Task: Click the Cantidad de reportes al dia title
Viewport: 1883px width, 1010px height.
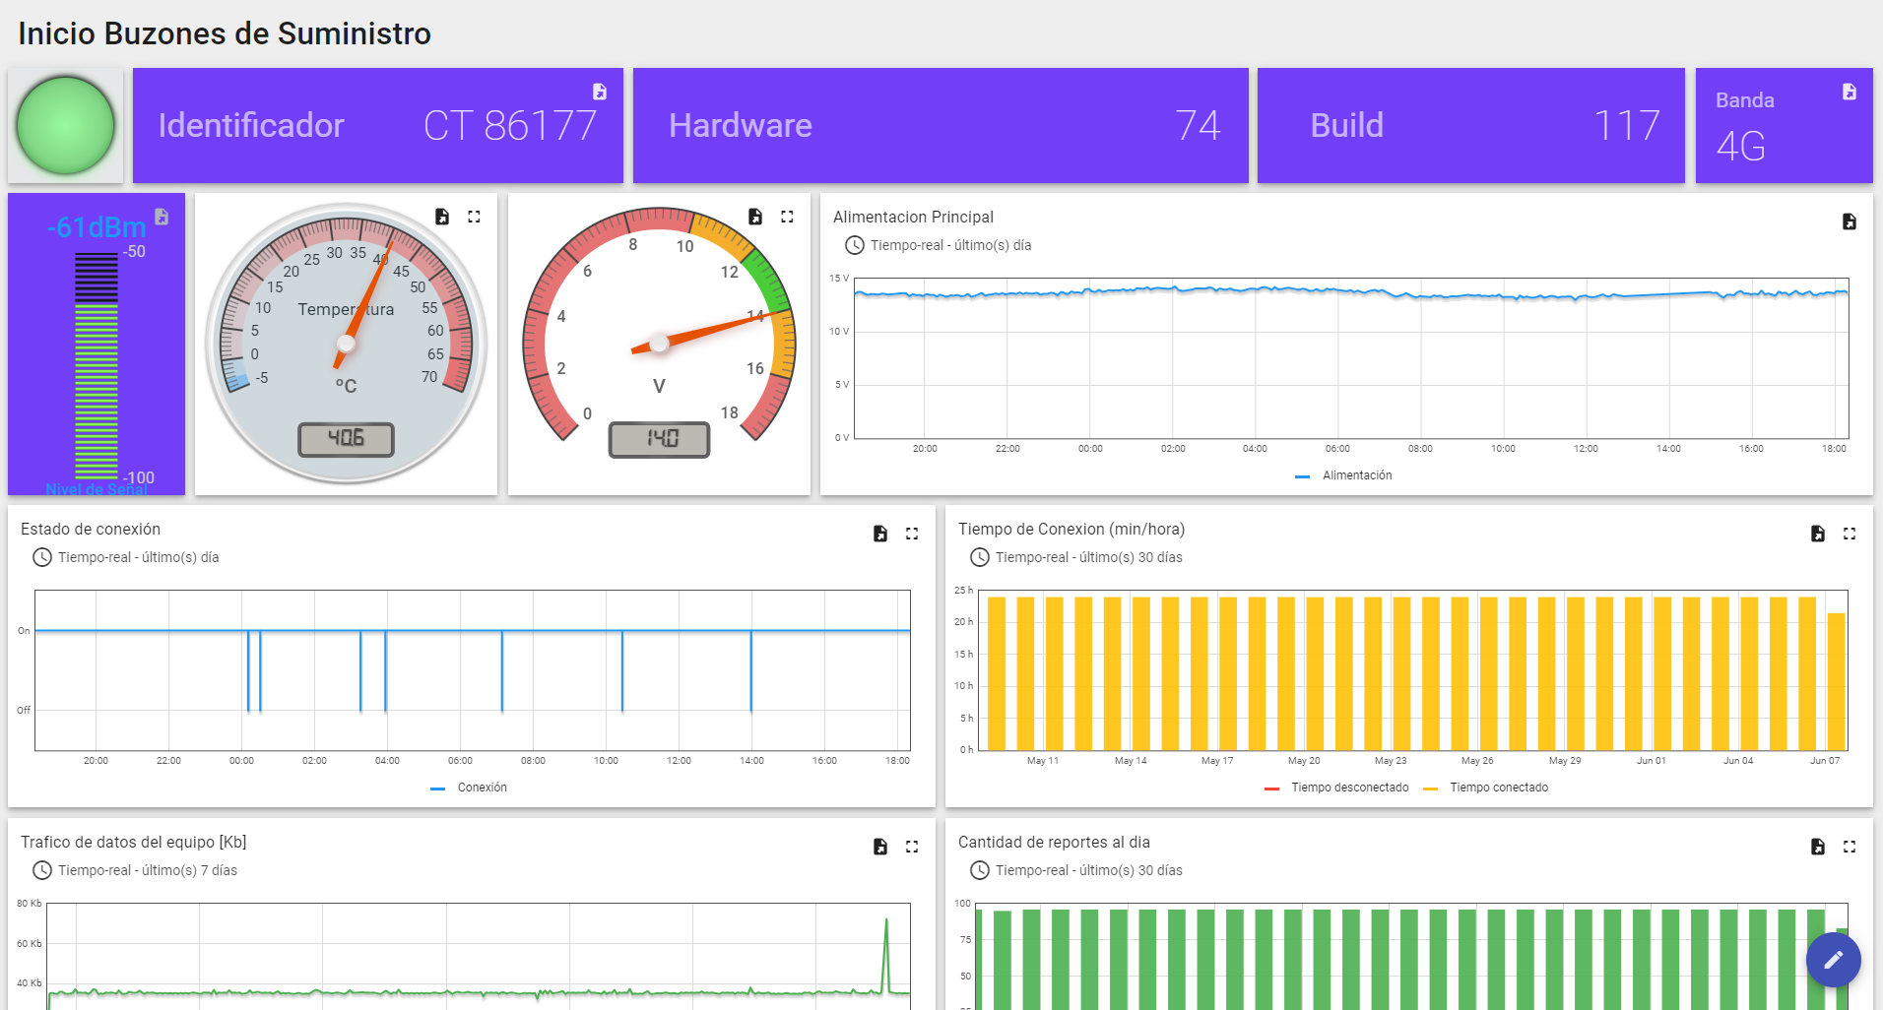Action: pyautogui.click(x=1054, y=843)
